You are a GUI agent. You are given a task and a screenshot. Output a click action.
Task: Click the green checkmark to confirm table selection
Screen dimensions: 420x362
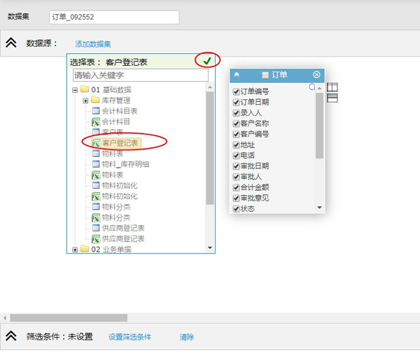tap(207, 61)
